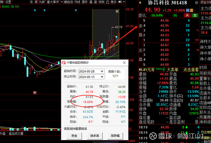Click the 20.75% 振幅 value
Viewport: 211px width, 143px height.
coord(120,102)
